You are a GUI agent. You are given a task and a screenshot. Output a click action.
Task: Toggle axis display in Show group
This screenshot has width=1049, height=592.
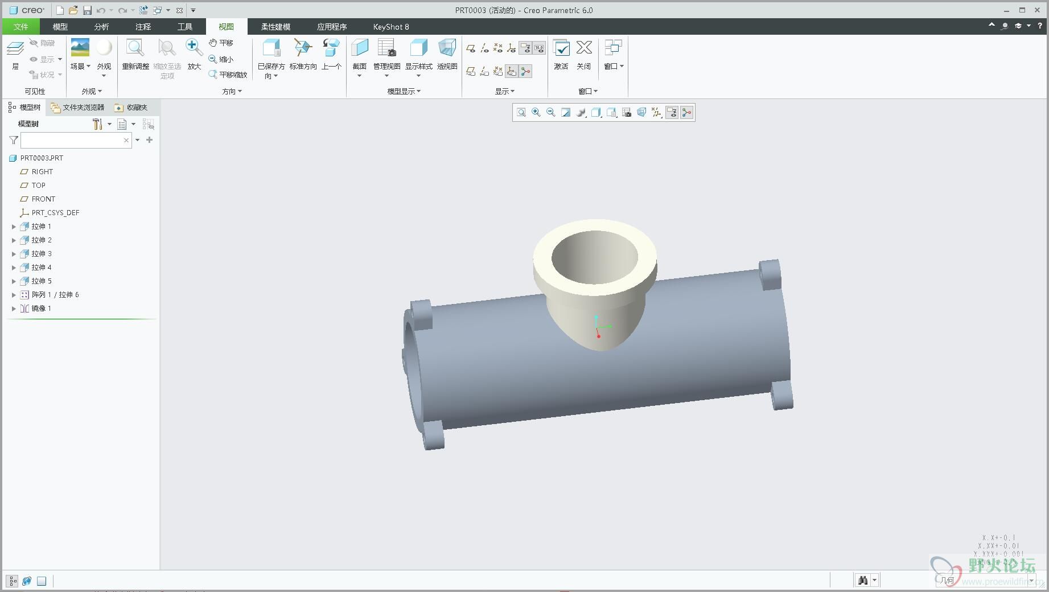click(484, 48)
